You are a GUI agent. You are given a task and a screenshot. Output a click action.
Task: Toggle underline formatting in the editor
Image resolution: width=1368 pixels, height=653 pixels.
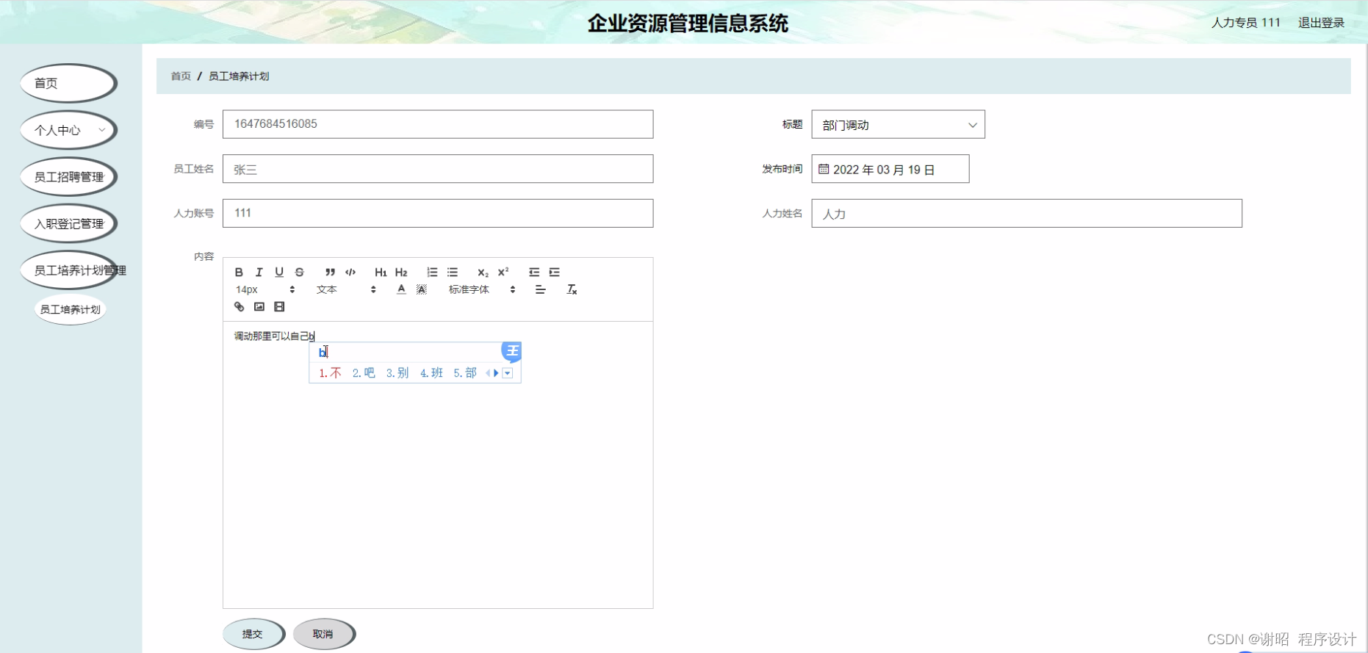click(279, 272)
